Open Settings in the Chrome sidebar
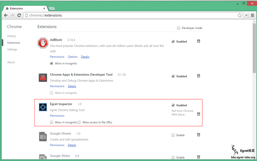The width and height of the screenshot is (257, 161). pyautogui.click(x=12, y=49)
